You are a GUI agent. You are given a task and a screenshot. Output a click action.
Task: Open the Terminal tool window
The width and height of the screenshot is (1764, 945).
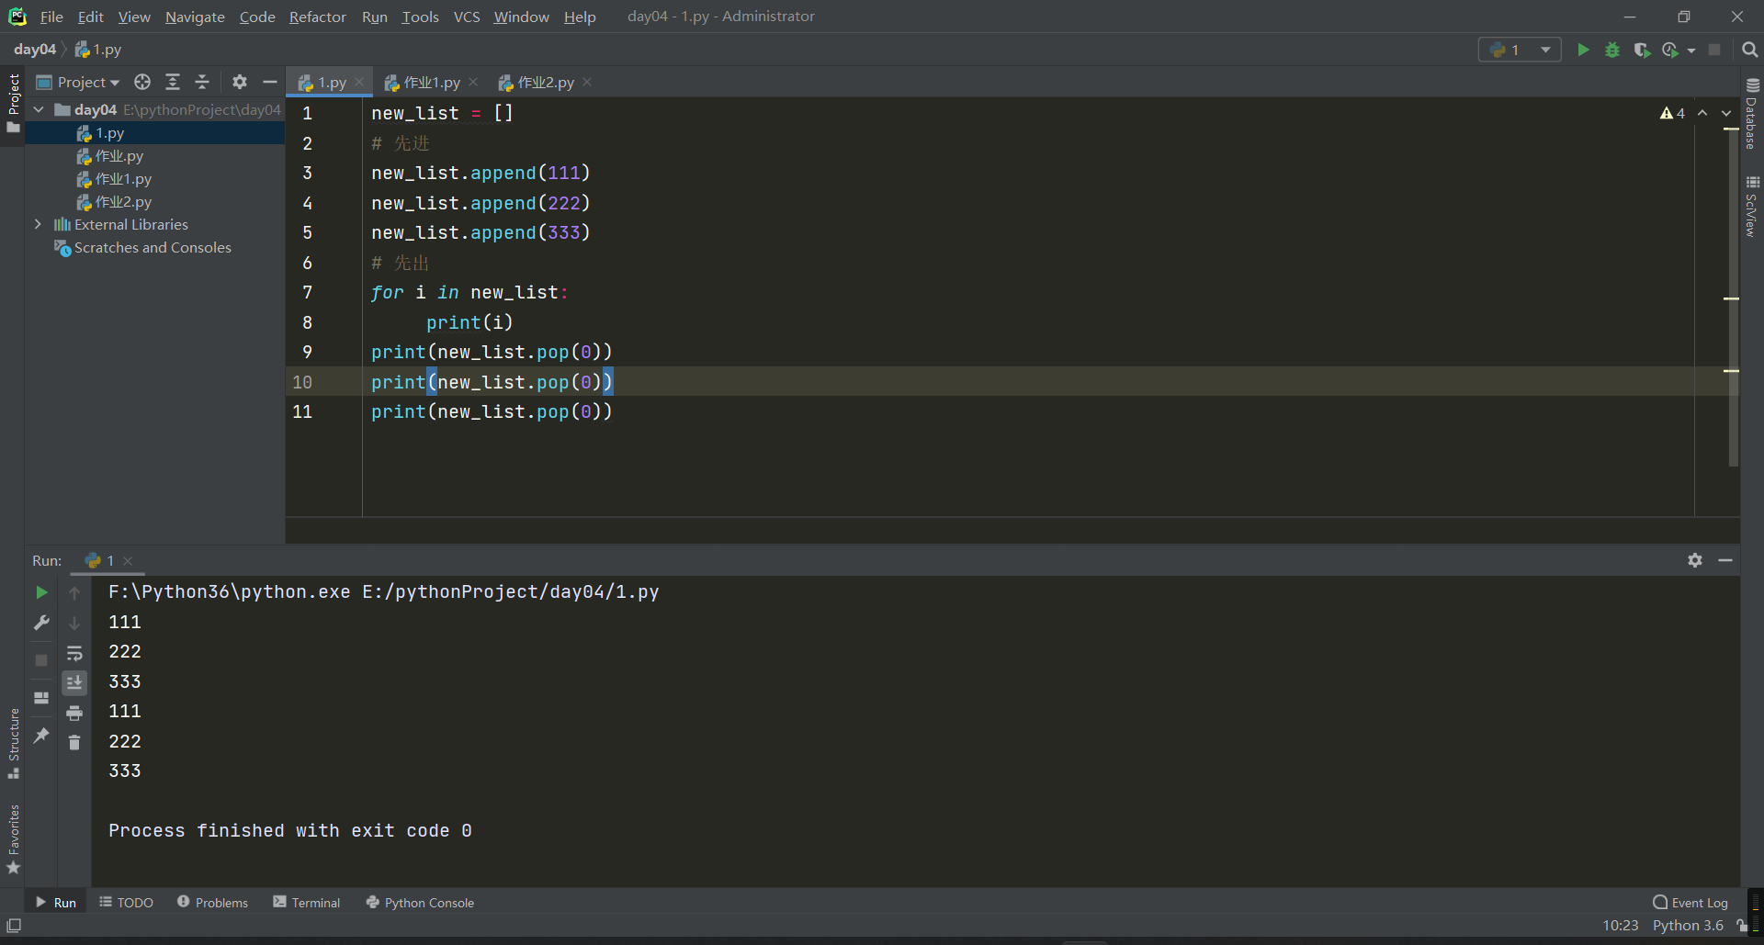click(x=307, y=903)
